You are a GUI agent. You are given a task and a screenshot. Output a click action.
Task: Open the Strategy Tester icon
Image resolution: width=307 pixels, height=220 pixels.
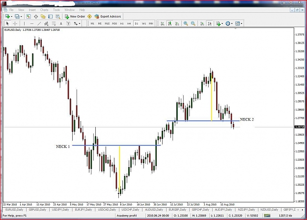click(x=58, y=16)
